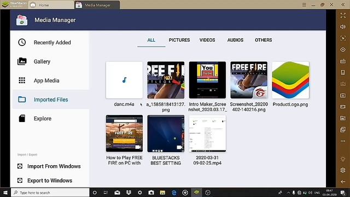Image resolution: width=350 pixels, height=197 pixels.
Task: Open the notification center icon
Action: pos(343,193)
